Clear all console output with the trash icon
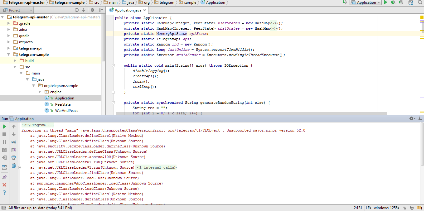The image size is (426, 211). click(14, 165)
